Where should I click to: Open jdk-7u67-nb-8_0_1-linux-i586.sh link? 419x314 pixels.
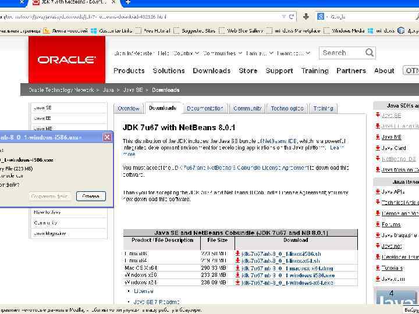(281, 254)
